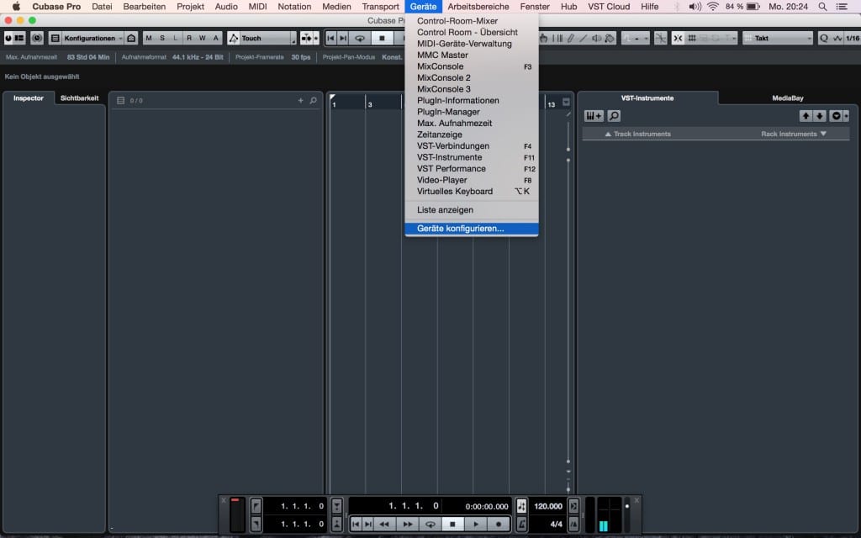Click Fast Forward in the transport panel
The width and height of the screenshot is (861, 538).
click(408, 525)
